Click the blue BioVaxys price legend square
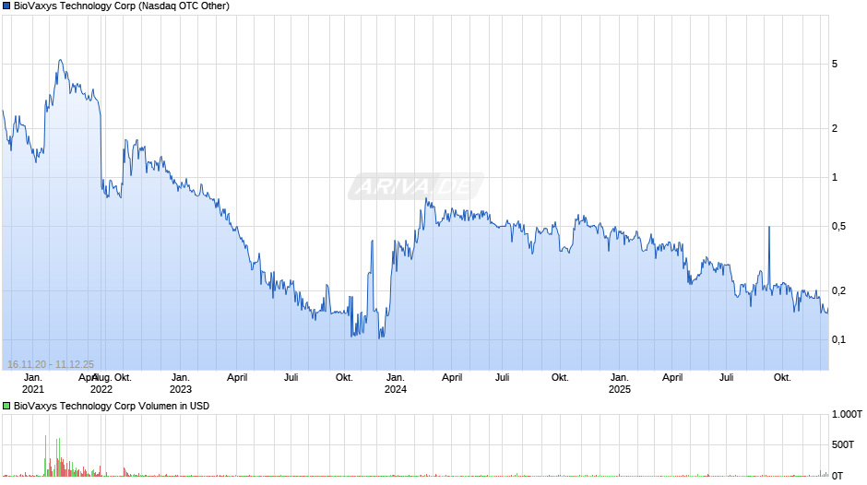Screen dimensions: 867x485 click(x=6, y=6)
